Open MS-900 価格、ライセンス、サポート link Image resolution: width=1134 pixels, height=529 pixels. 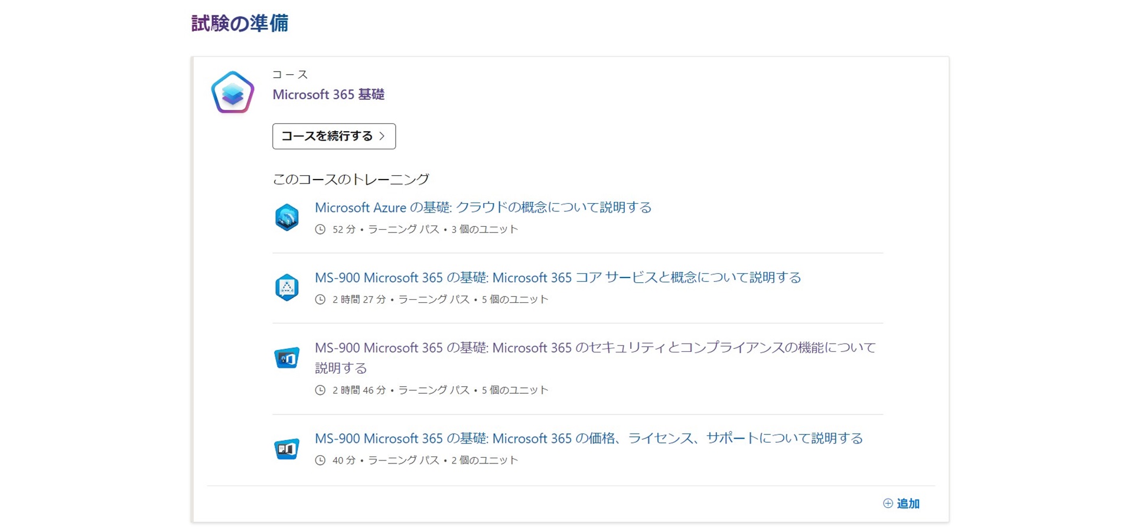click(x=589, y=438)
